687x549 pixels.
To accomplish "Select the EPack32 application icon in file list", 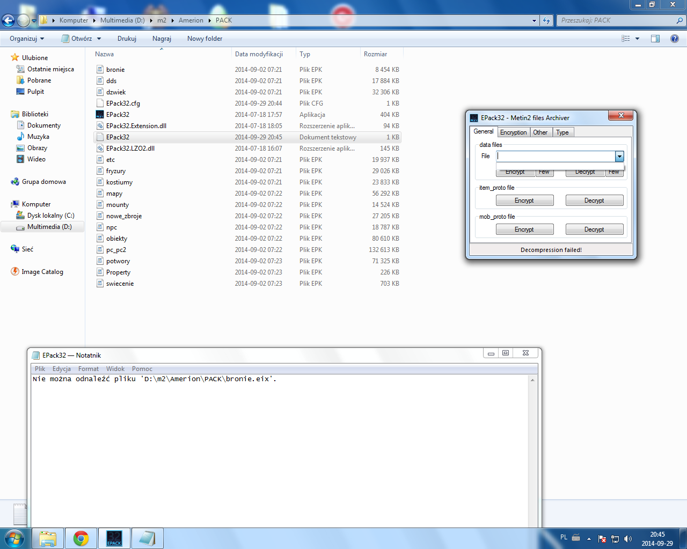I will (100, 114).
